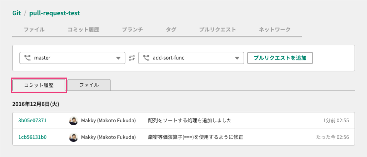Image resolution: width=367 pixels, height=157 pixels.
Task: Switch to the top コミット履歴 navigation tab
Action: point(83,30)
